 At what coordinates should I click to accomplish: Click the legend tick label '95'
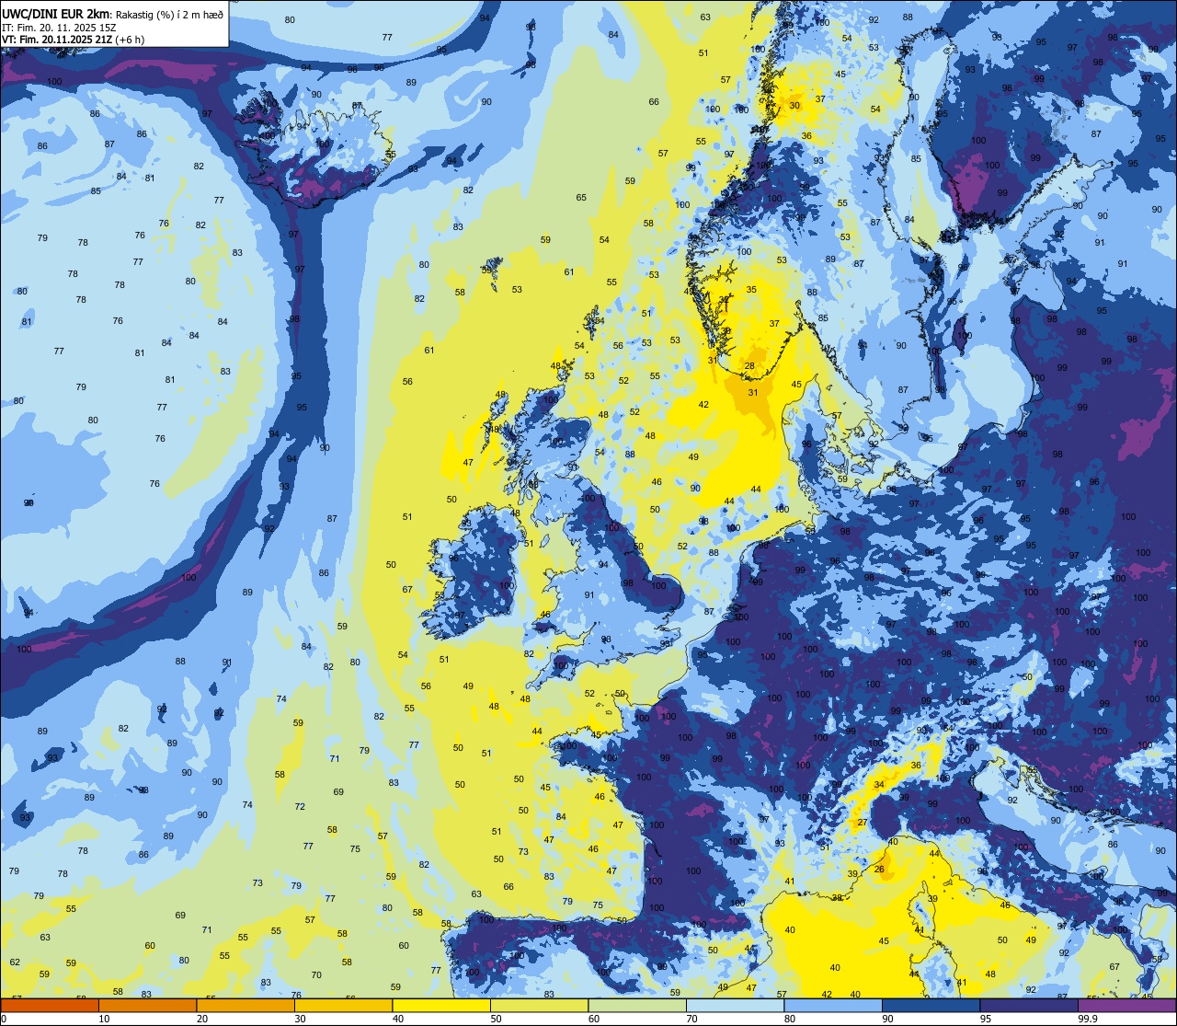pos(986,1019)
